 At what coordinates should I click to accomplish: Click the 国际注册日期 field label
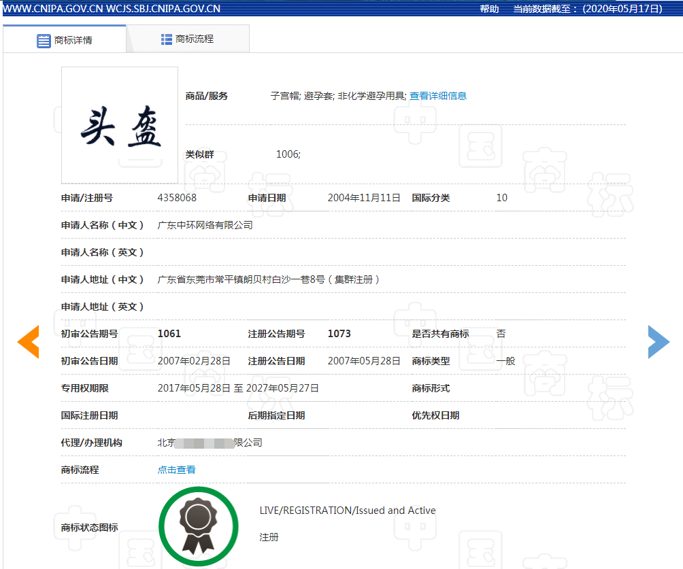pyautogui.click(x=89, y=415)
